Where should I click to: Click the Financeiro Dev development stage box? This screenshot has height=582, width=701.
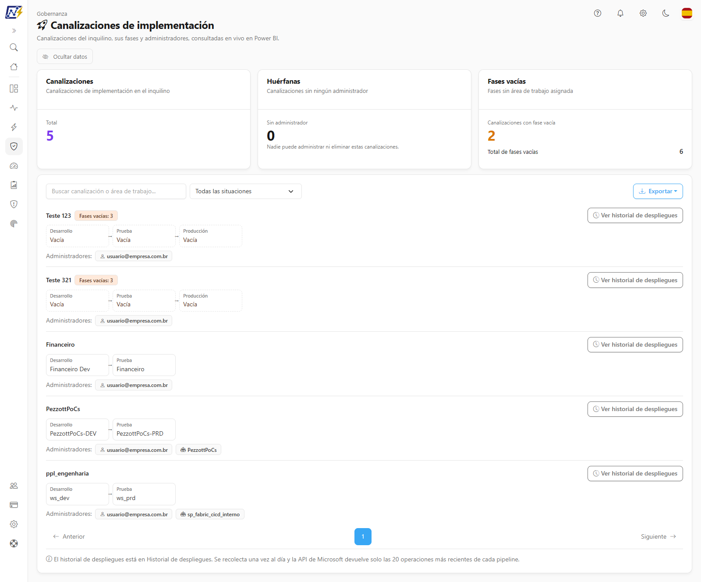[78, 365]
